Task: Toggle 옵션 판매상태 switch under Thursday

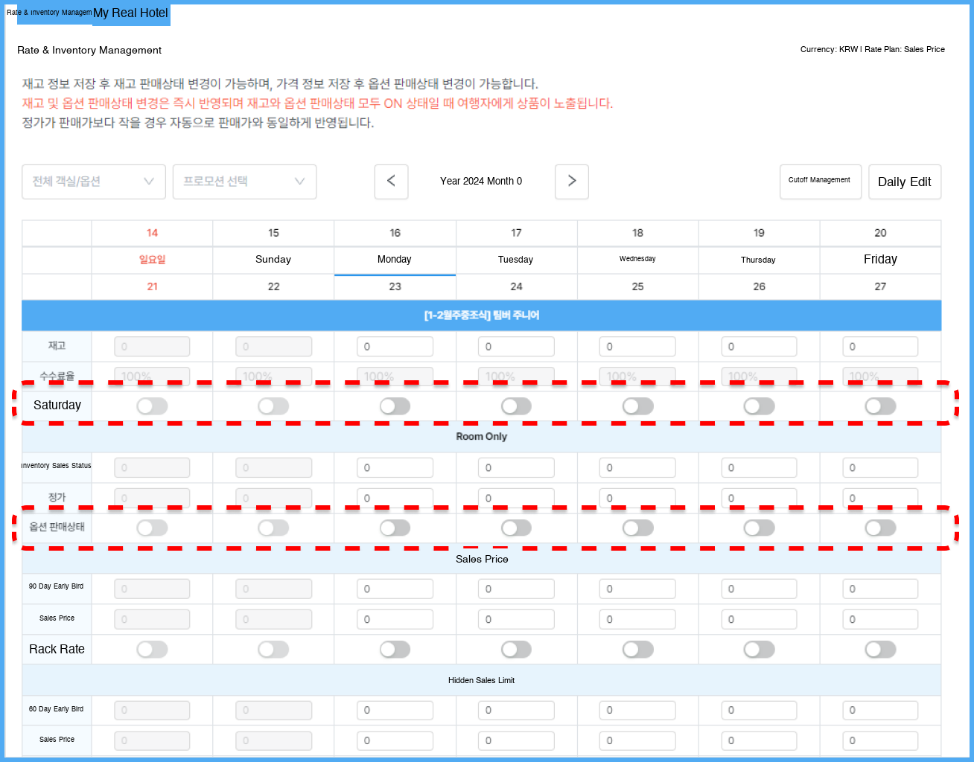Action: (760, 528)
